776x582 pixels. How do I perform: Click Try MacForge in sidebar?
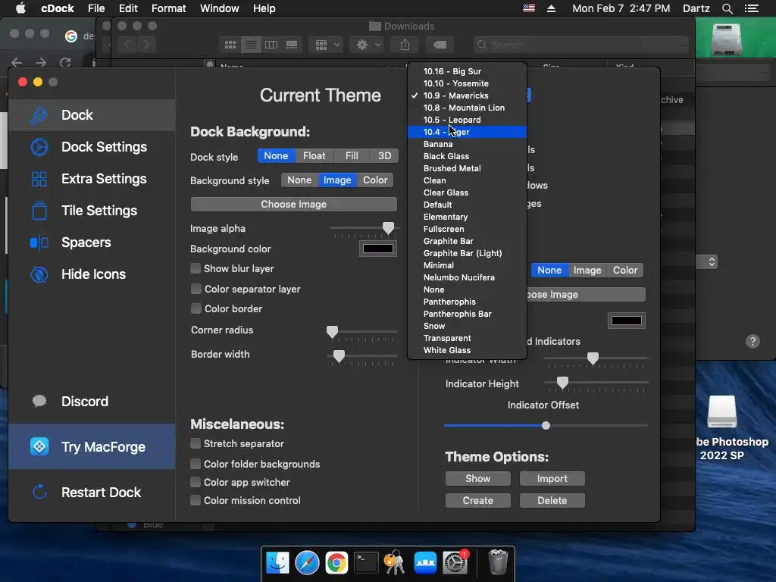point(92,447)
